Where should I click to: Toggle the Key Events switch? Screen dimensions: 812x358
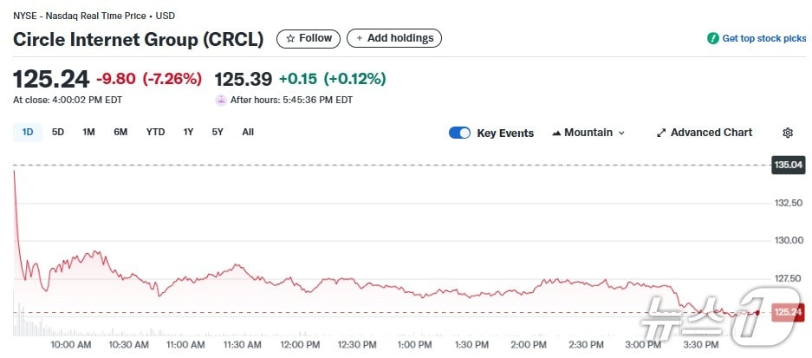point(459,133)
